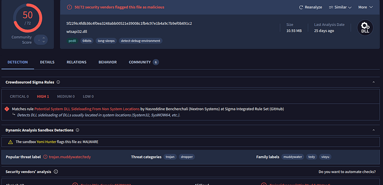Click the Community tab count badge 6
This screenshot has width=383, height=185.
156,62
